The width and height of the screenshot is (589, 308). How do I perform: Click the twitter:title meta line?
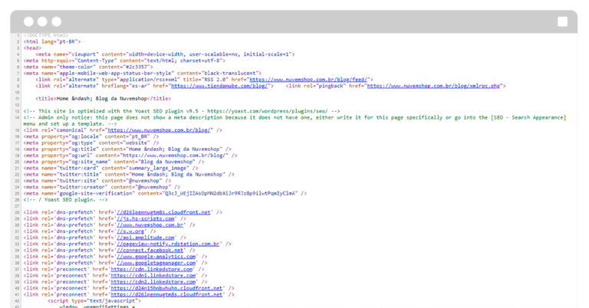129,175
